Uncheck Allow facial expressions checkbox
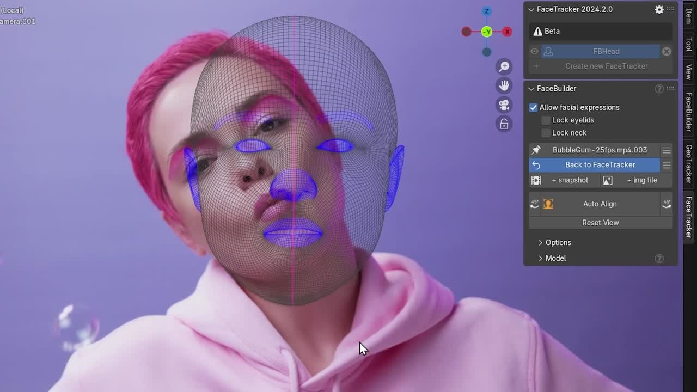Screen dimensions: 697x392 tap(534, 107)
